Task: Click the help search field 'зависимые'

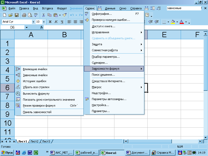Action: 184,8
